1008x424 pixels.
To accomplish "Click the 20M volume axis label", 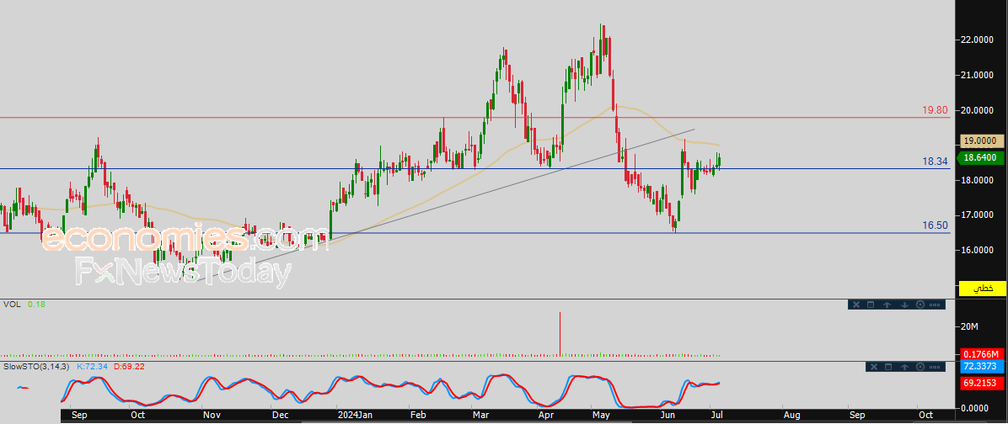I will (969, 327).
